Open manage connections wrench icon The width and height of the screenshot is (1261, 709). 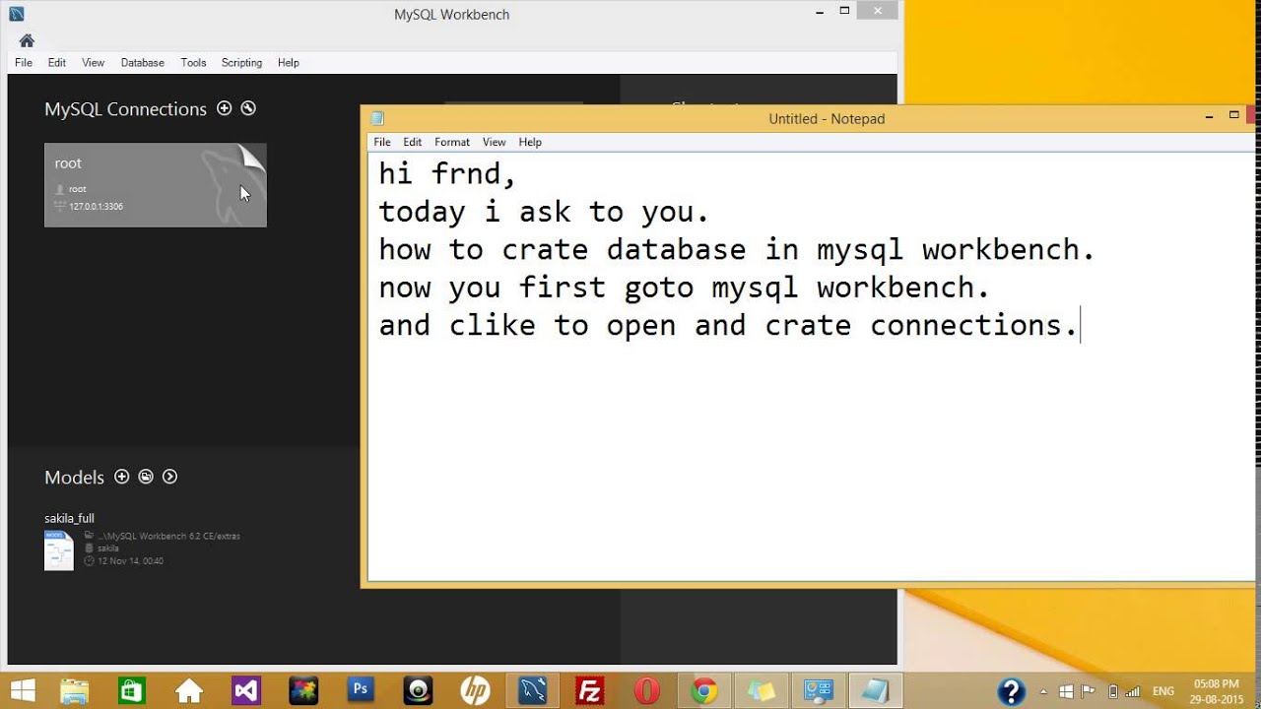(x=248, y=108)
